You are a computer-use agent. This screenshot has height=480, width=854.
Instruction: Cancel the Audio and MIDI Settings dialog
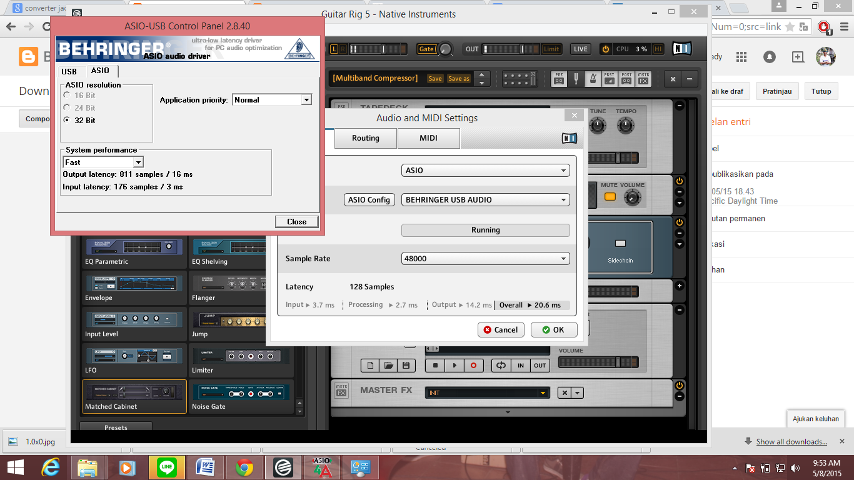501,330
